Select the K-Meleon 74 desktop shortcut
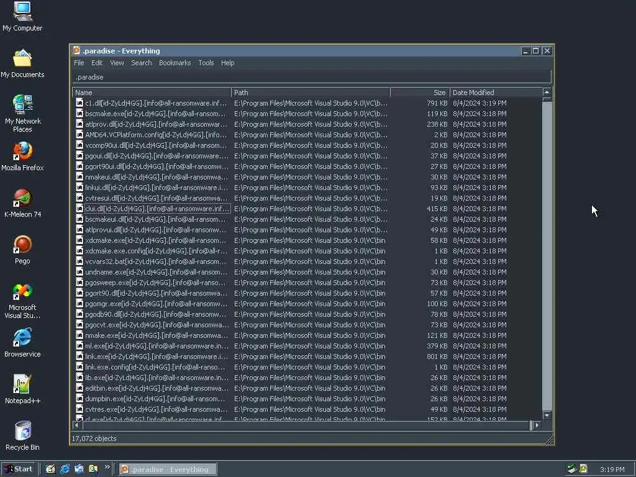 click(x=22, y=203)
